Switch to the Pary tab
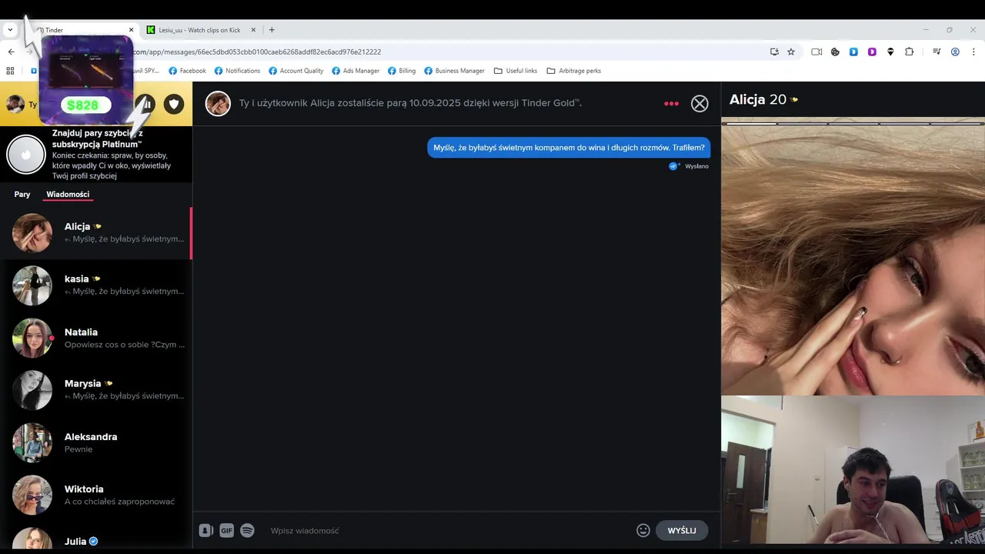 point(22,194)
